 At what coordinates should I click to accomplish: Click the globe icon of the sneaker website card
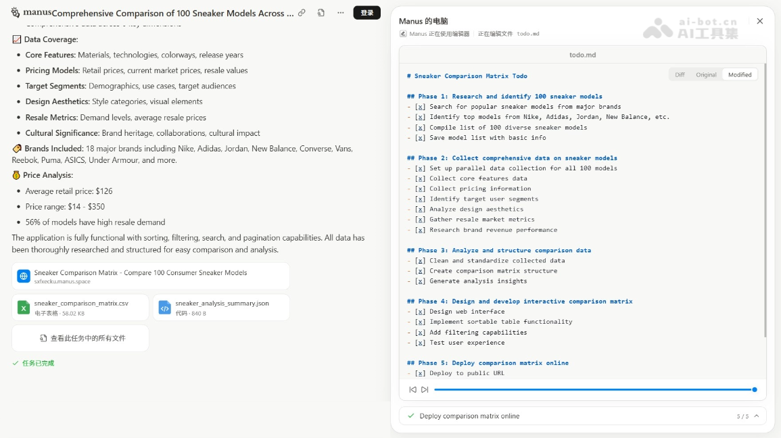coord(24,276)
